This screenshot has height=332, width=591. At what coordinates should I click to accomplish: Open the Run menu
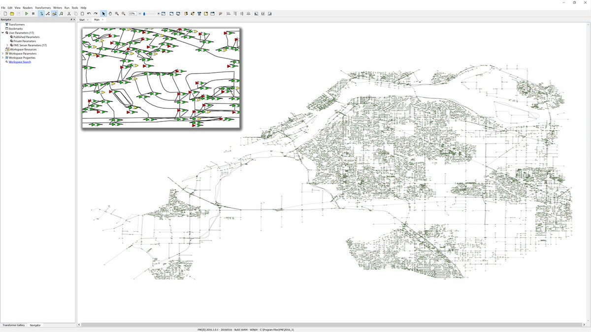[x=67, y=8]
